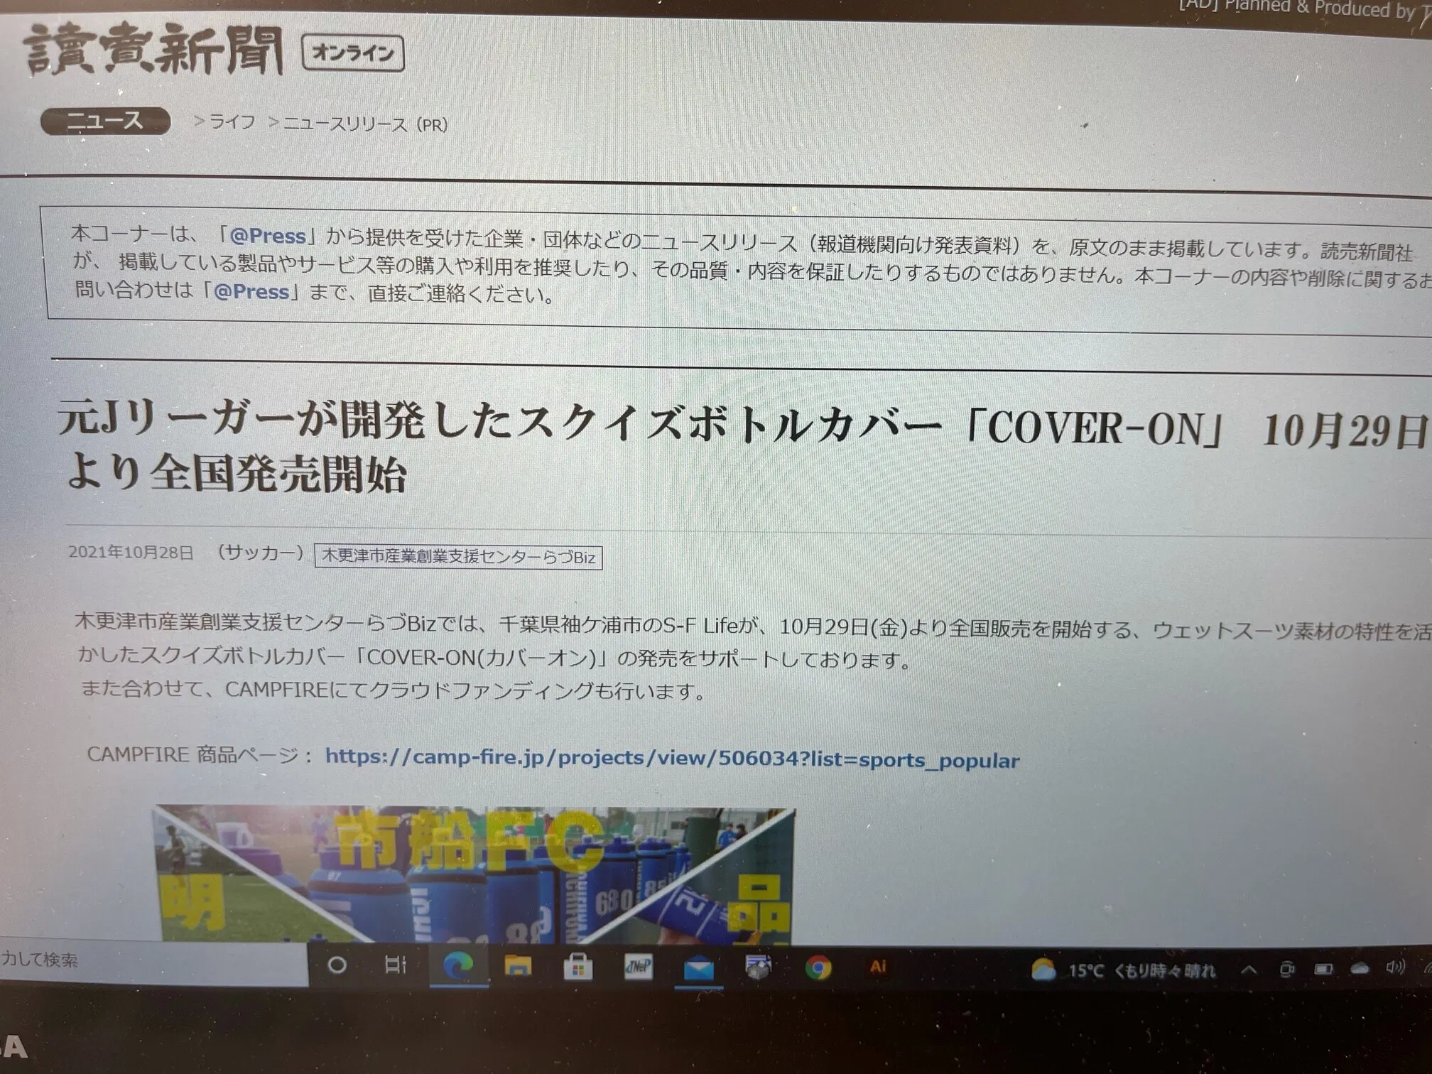Open the first @Press link in notice
Viewport: 1432px width, 1074px height.
[x=267, y=236]
